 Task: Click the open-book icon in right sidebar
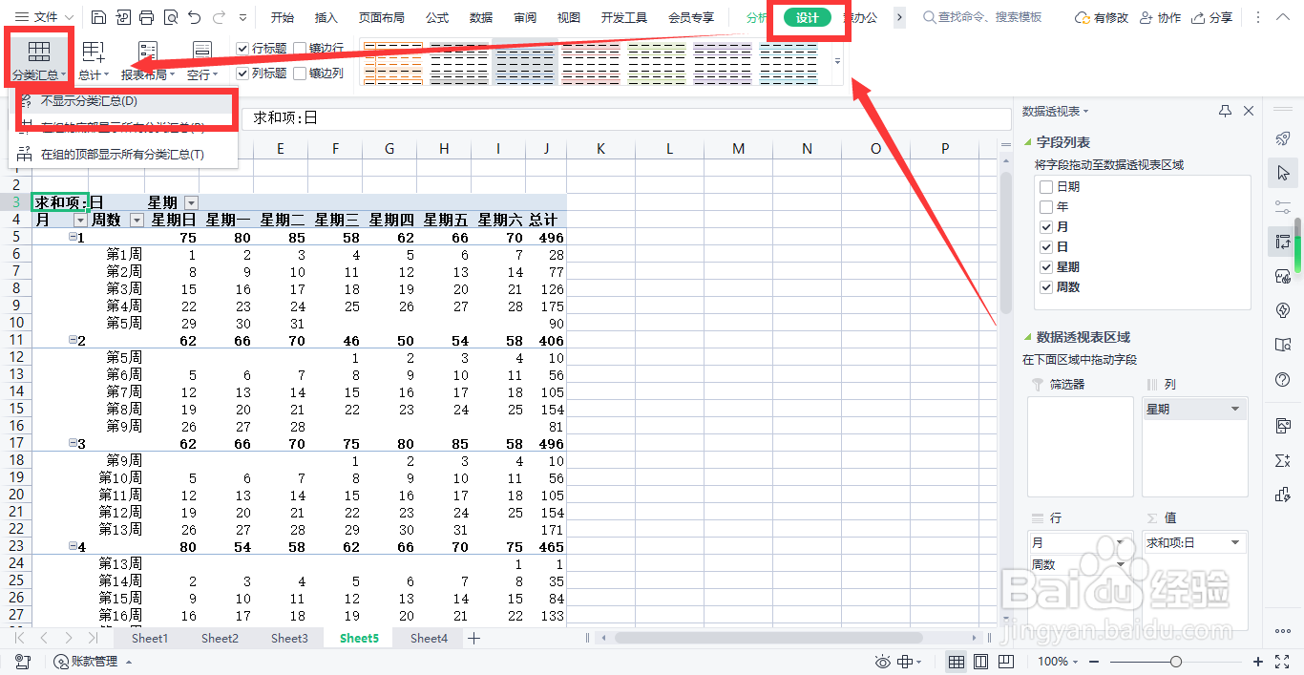(x=1283, y=345)
